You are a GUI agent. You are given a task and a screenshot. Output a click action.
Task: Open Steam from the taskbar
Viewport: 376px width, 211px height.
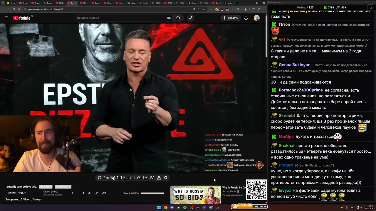coord(178,207)
